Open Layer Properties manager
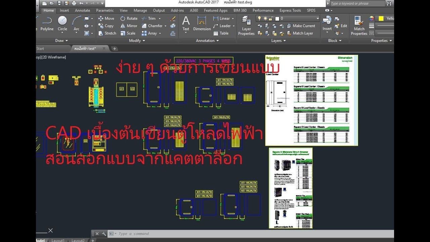The width and height of the screenshot is (430, 242). [246, 26]
